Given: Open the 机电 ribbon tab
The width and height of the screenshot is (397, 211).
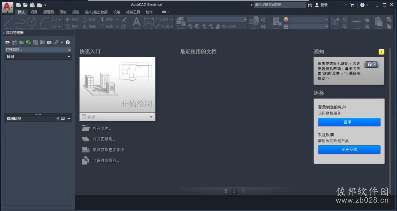Looking at the screenshot, I should (x=117, y=12).
